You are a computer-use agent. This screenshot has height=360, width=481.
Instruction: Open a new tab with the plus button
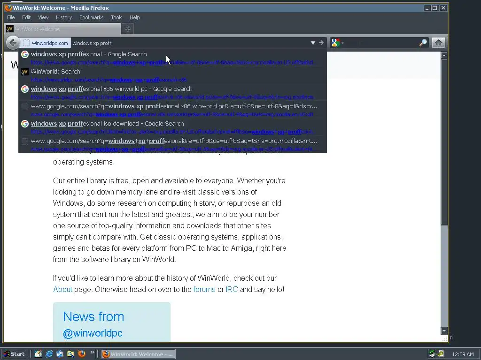pos(128,29)
